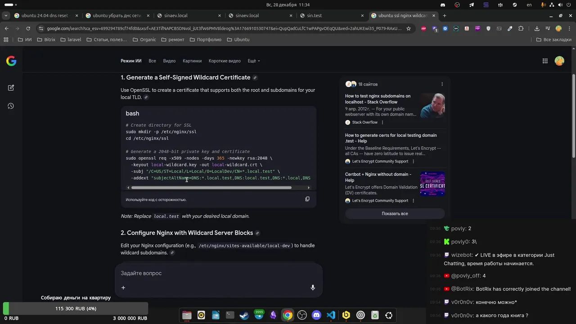Open the Files manager in the dock

[187, 315]
